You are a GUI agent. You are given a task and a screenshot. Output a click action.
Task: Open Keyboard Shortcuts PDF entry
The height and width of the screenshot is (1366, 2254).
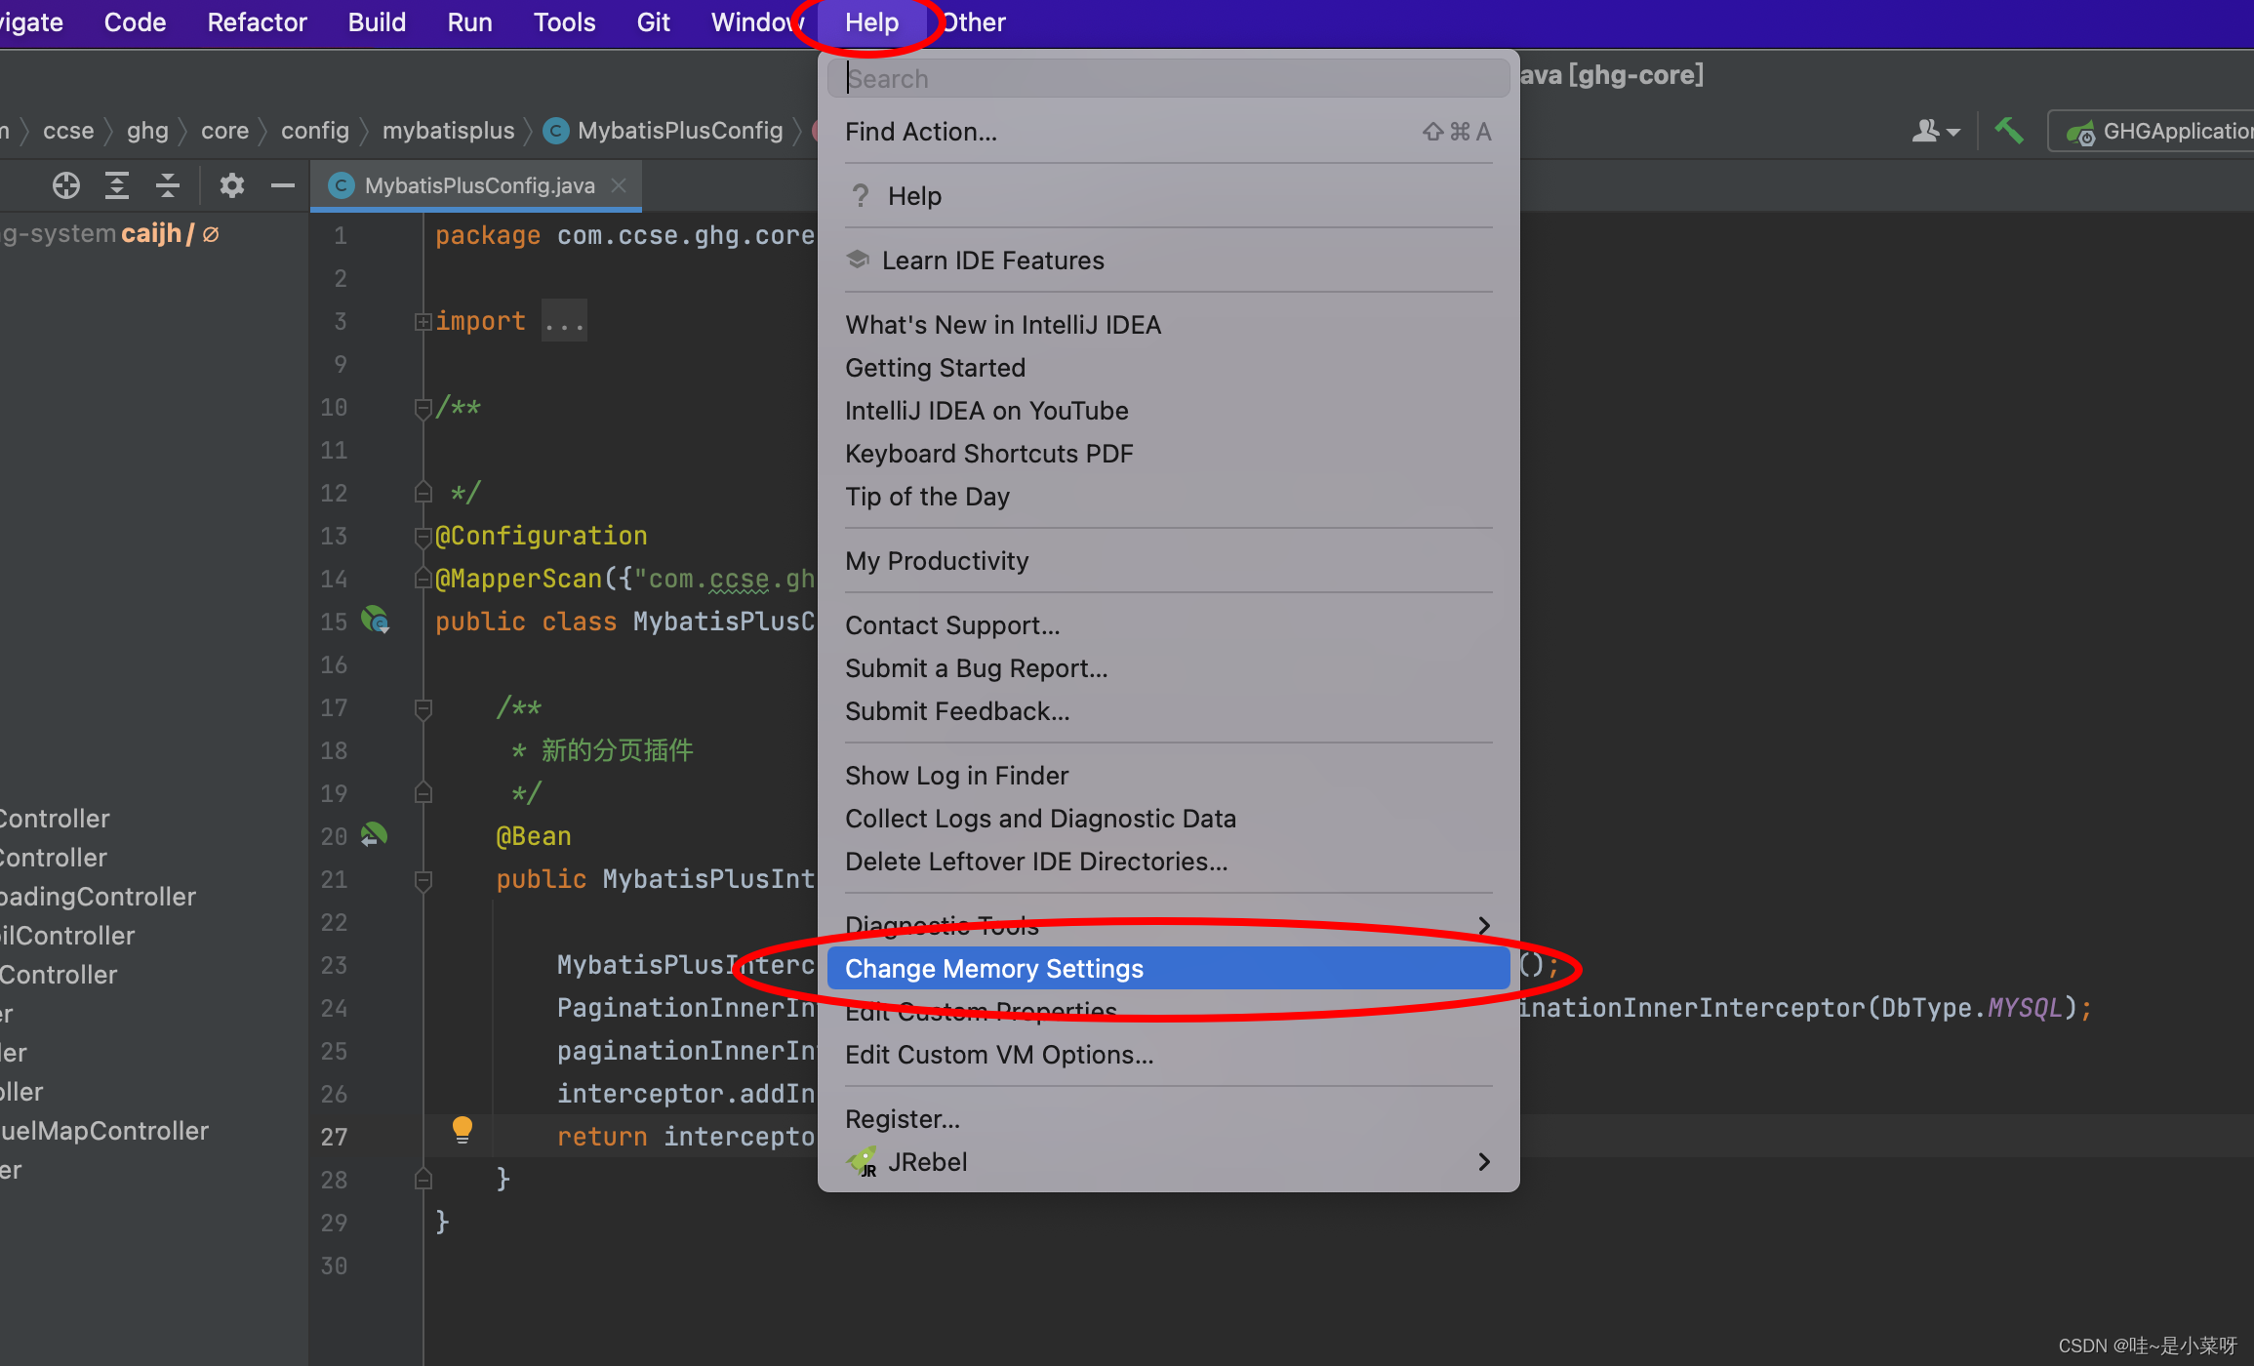click(x=1168, y=453)
